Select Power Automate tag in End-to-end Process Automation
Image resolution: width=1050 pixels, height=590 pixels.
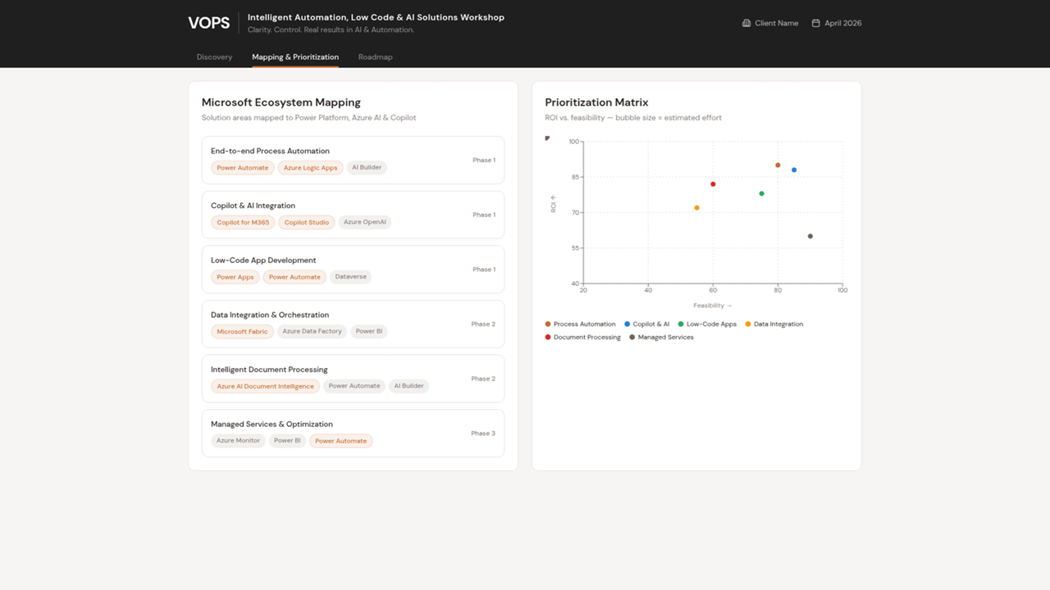coord(243,168)
